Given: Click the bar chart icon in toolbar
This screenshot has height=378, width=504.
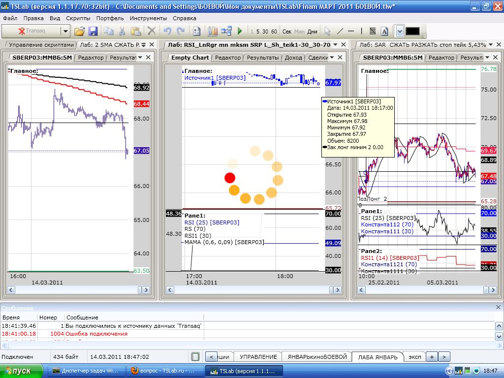Looking at the screenshot, I should 213,31.
